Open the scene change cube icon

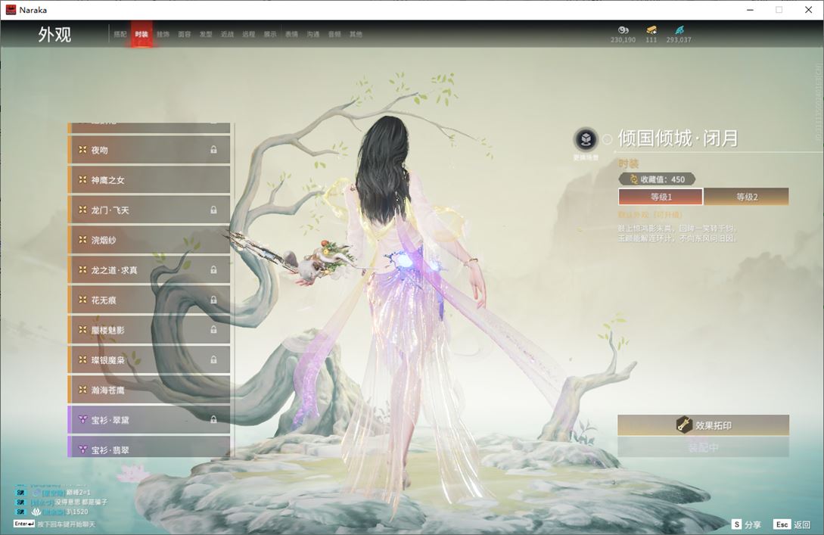click(586, 139)
